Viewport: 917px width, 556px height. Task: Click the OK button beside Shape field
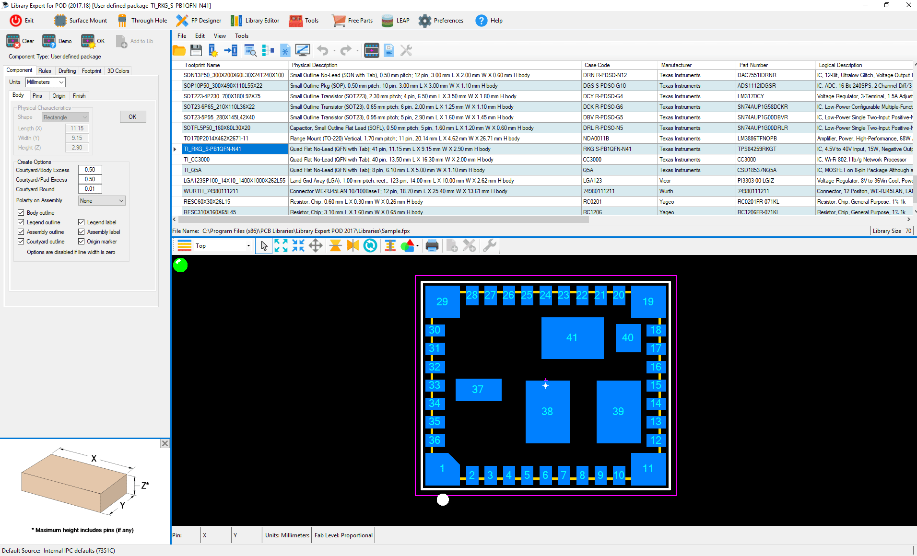point(133,117)
